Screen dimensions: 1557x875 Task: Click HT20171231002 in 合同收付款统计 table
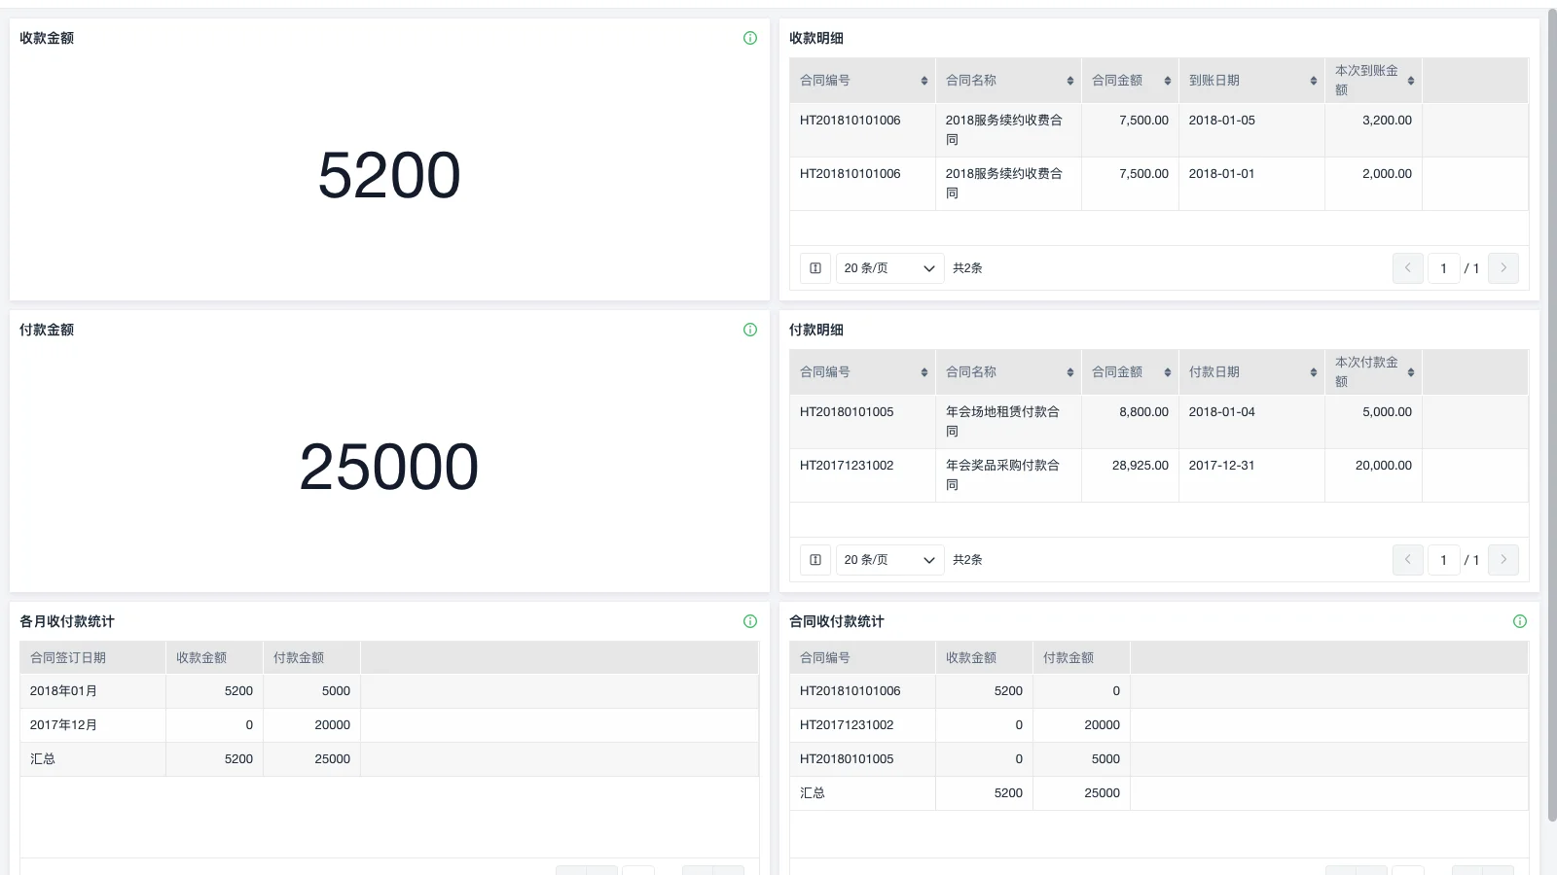(847, 725)
